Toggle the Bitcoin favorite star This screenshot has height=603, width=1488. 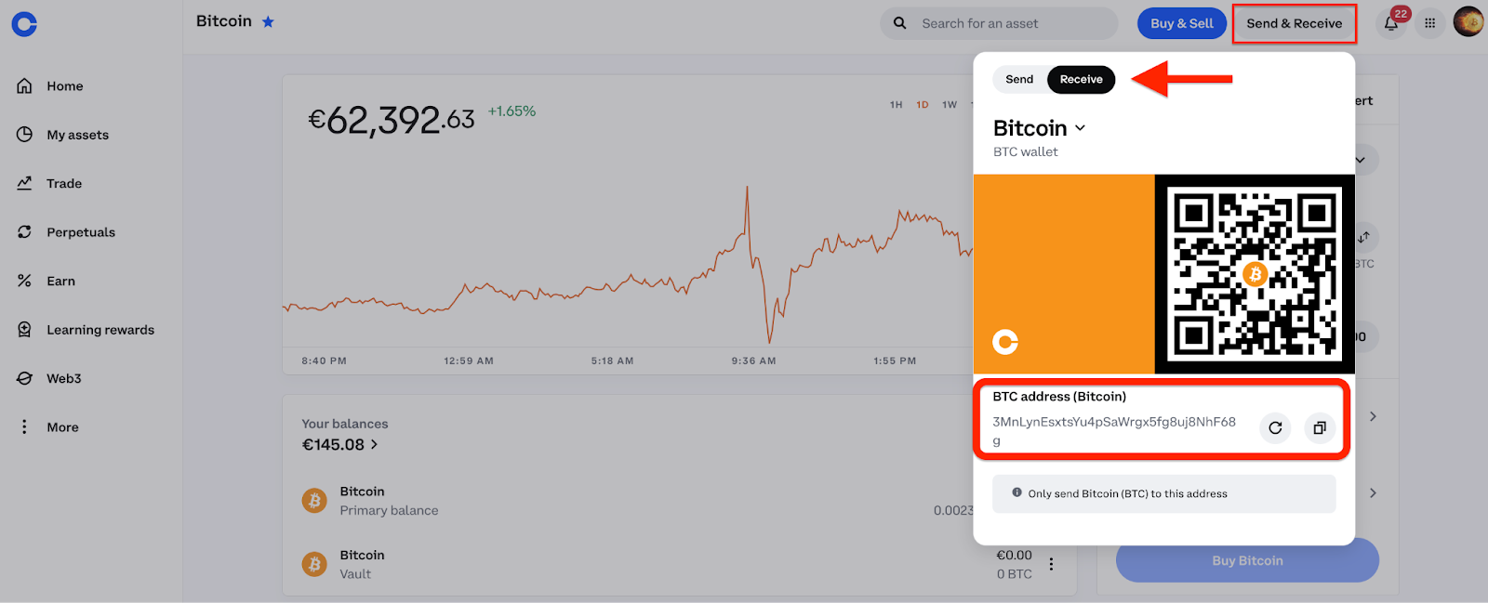point(268,21)
